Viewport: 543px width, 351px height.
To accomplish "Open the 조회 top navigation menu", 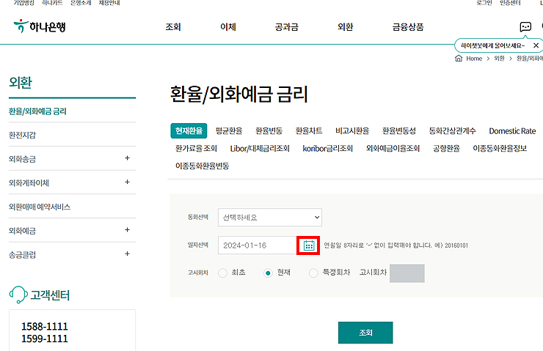I will [173, 27].
